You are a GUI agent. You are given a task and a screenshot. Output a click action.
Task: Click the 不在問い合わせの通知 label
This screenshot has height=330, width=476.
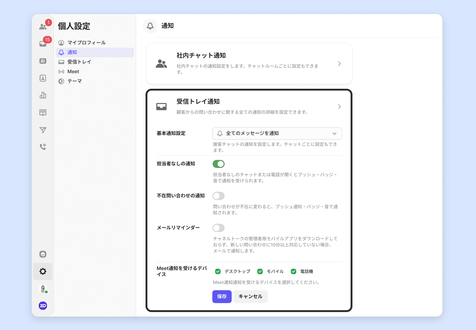pos(181,196)
